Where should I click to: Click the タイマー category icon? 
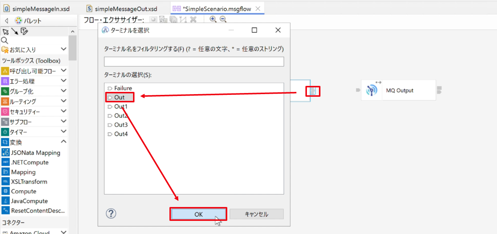[x=5, y=132]
